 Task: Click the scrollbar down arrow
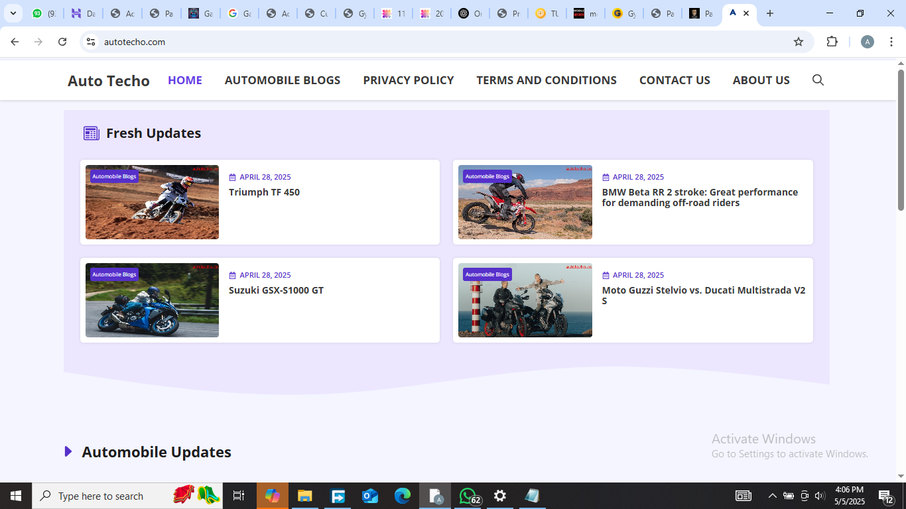(901, 476)
